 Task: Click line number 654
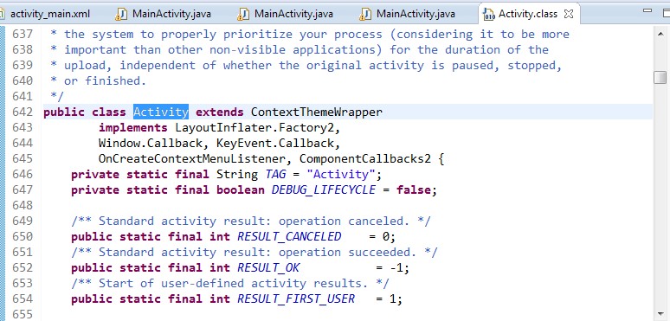click(23, 299)
